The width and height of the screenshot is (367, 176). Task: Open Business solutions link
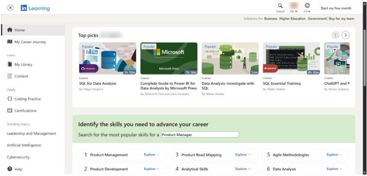coord(270,19)
